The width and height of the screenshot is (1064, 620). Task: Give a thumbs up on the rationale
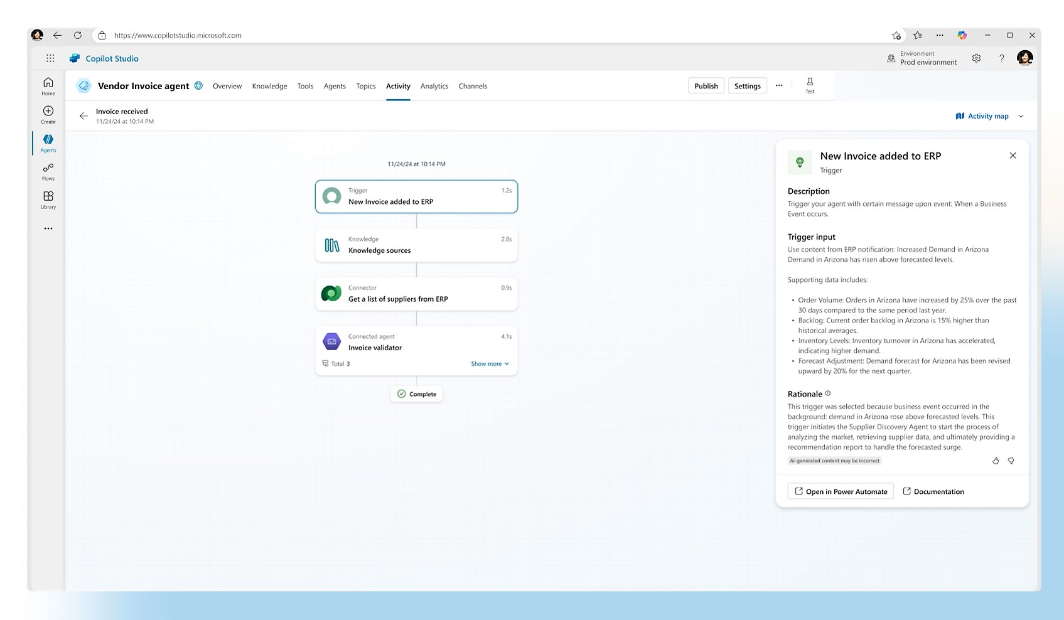click(996, 461)
